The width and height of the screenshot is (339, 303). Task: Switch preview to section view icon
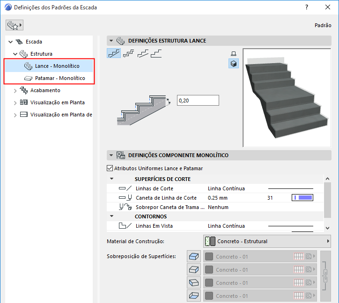tap(234, 54)
